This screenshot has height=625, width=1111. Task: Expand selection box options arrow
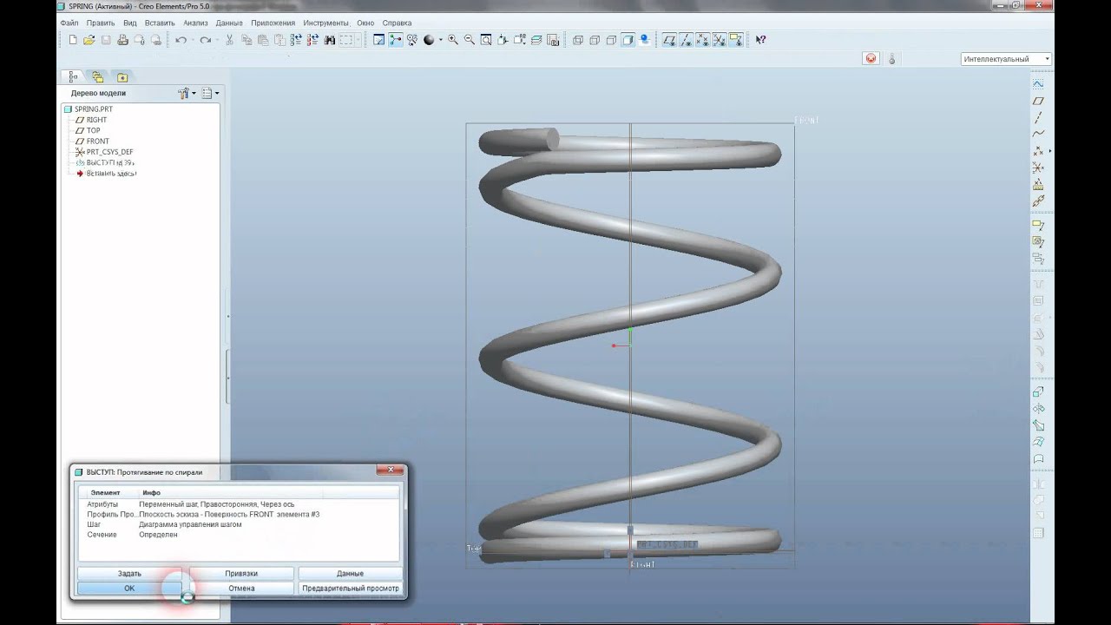[x=358, y=40]
